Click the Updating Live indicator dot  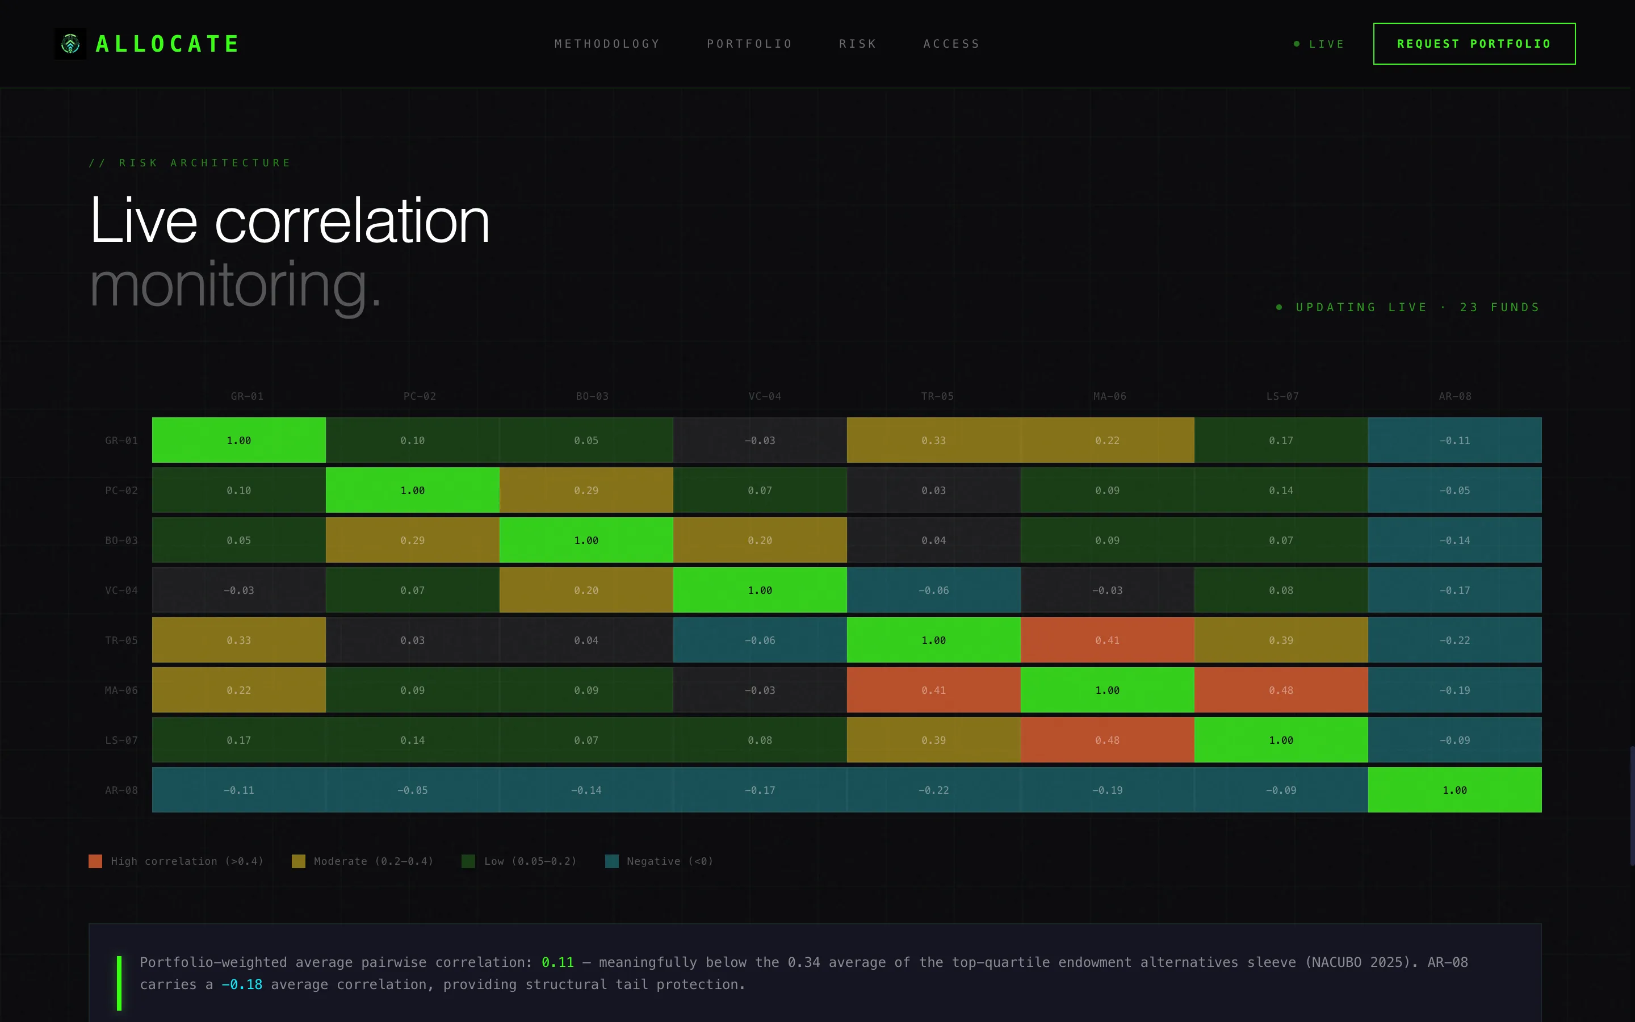(x=1279, y=307)
